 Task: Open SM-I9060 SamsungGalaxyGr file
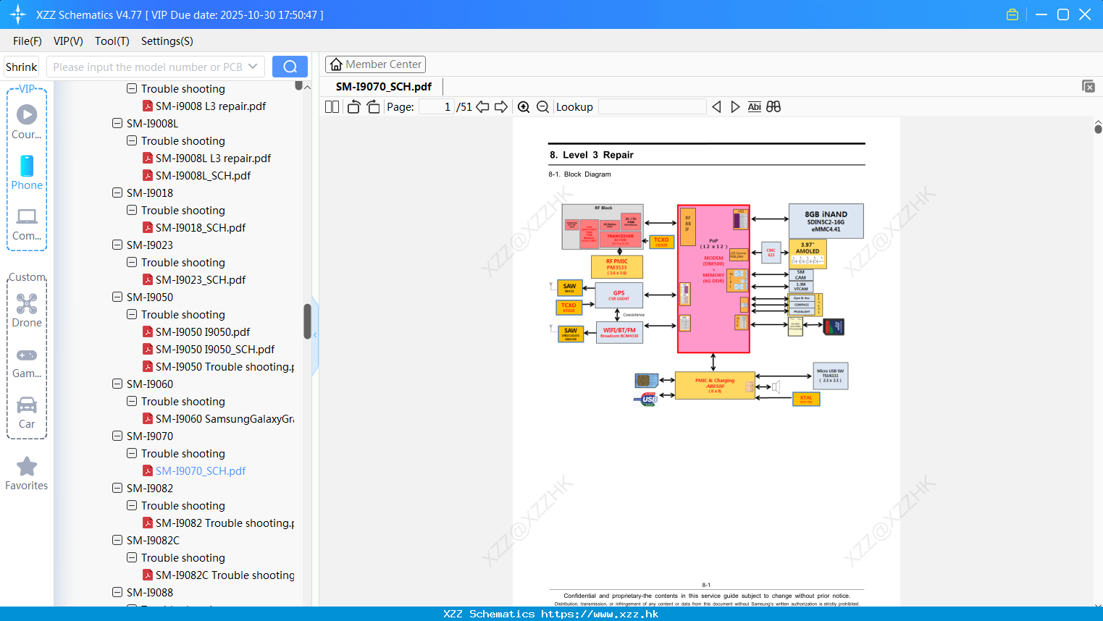(x=225, y=418)
